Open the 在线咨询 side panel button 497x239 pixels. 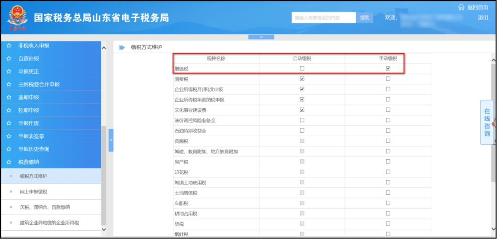487,122
